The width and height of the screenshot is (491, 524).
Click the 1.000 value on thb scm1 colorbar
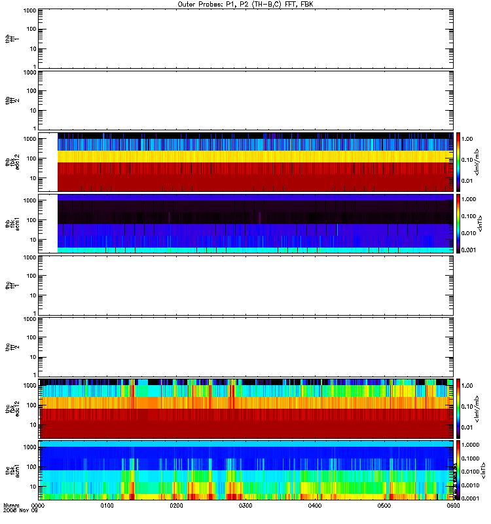pos(469,199)
